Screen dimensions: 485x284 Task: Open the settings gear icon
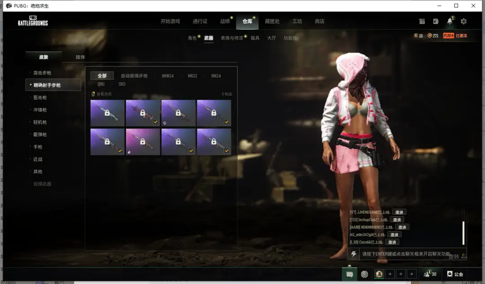[463, 22]
